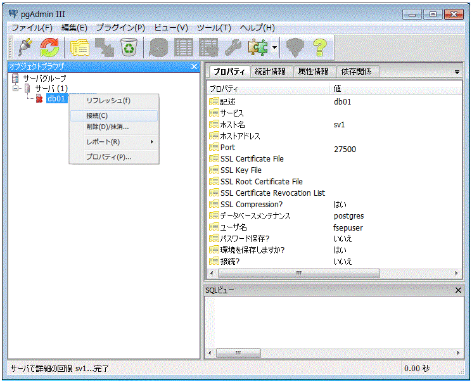The width and height of the screenshot is (472, 382).
Task: Click the view data grid icon
Action: point(184,48)
